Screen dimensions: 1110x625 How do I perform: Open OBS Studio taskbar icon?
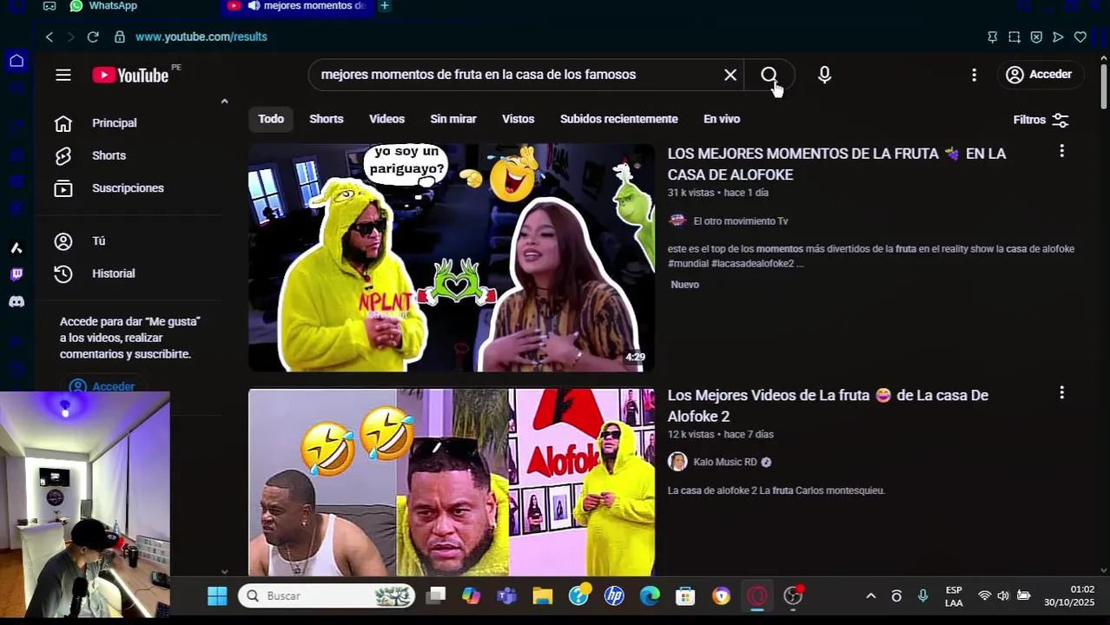click(793, 595)
